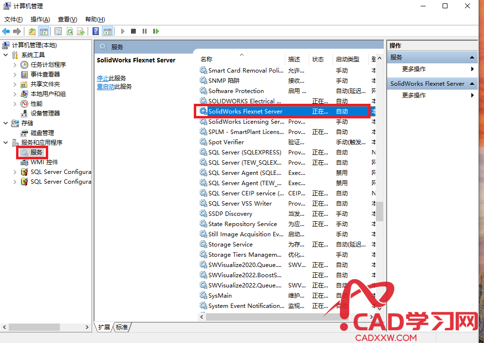Toggle the Show/Hide Console Tree icon
This screenshot has height=343, width=484.
click(x=43, y=31)
